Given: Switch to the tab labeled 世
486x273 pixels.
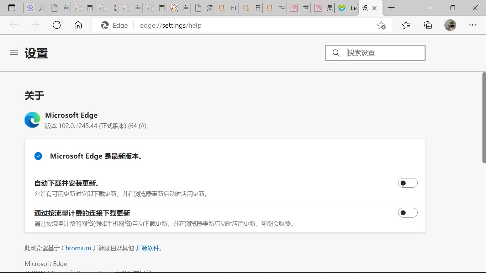Looking at the screenshot, I should click(300, 8).
